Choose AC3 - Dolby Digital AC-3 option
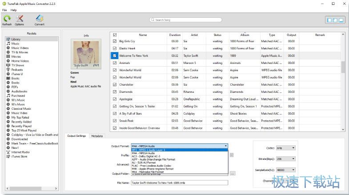Viewport: 349px width, 195px height. [180, 156]
